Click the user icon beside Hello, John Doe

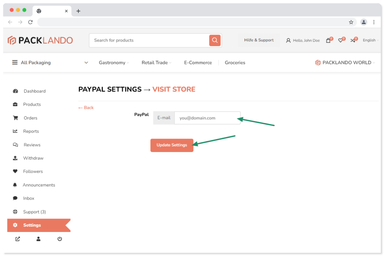pyautogui.click(x=288, y=41)
